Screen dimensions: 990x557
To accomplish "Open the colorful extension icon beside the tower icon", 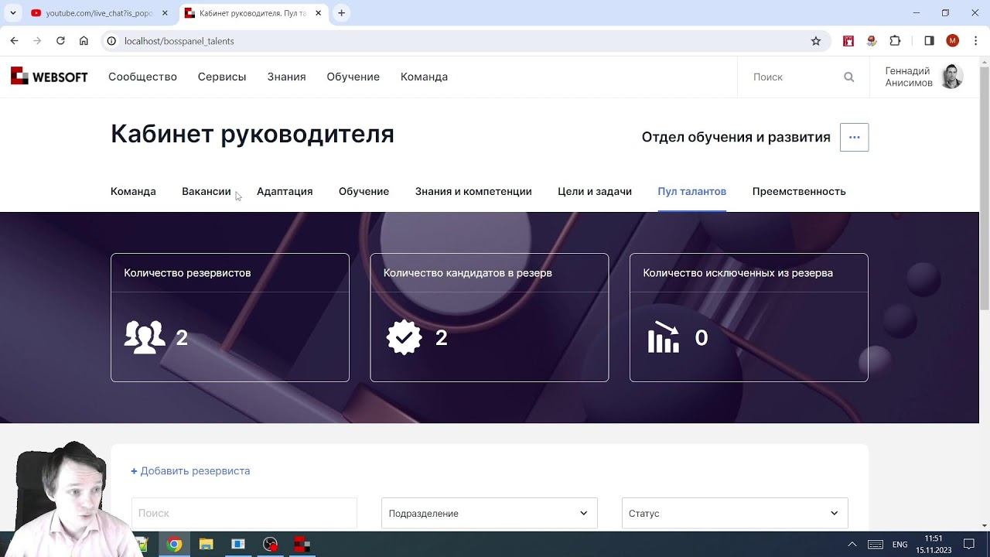I will (x=872, y=41).
